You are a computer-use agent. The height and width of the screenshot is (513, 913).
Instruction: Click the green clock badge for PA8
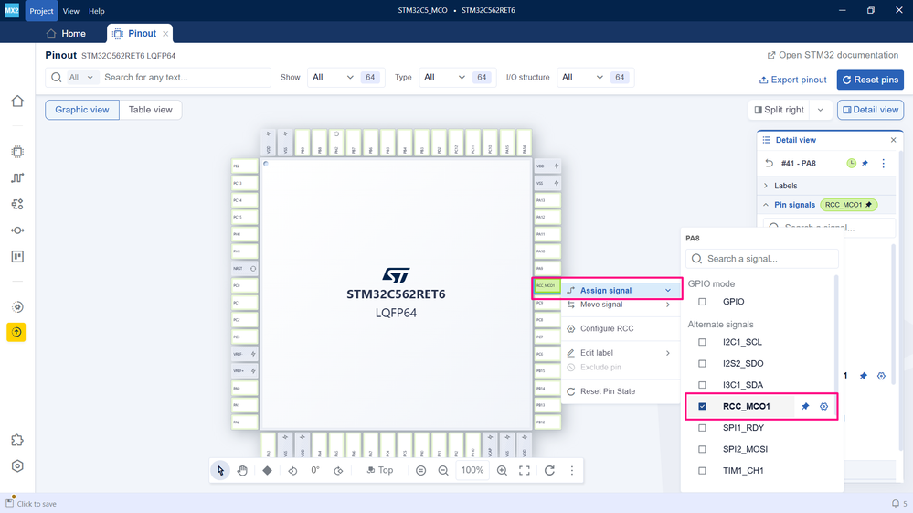[x=851, y=163]
